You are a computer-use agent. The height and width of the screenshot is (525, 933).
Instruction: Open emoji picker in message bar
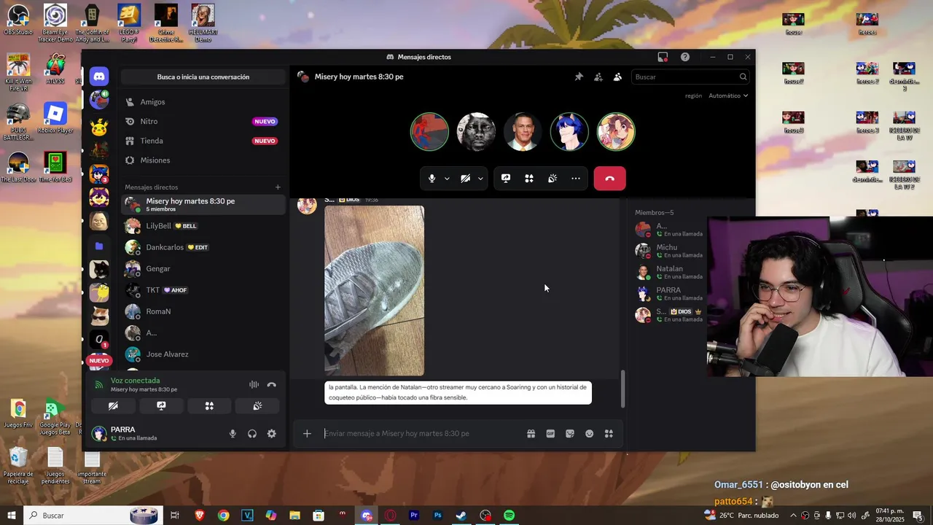tap(590, 433)
